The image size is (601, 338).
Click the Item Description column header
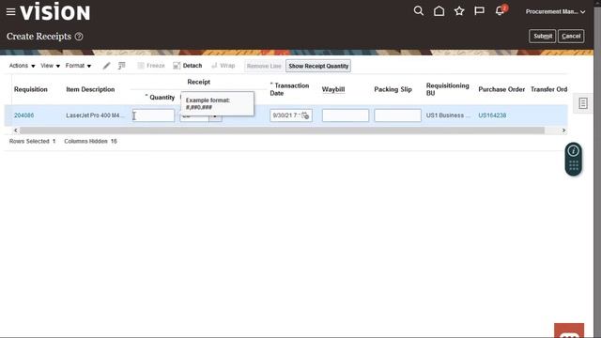click(x=90, y=89)
